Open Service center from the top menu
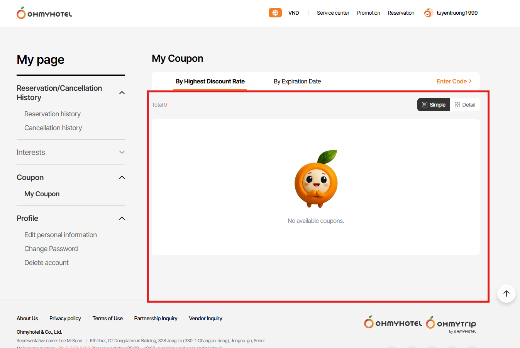Screen dimensions: 520x348 (333, 13)
